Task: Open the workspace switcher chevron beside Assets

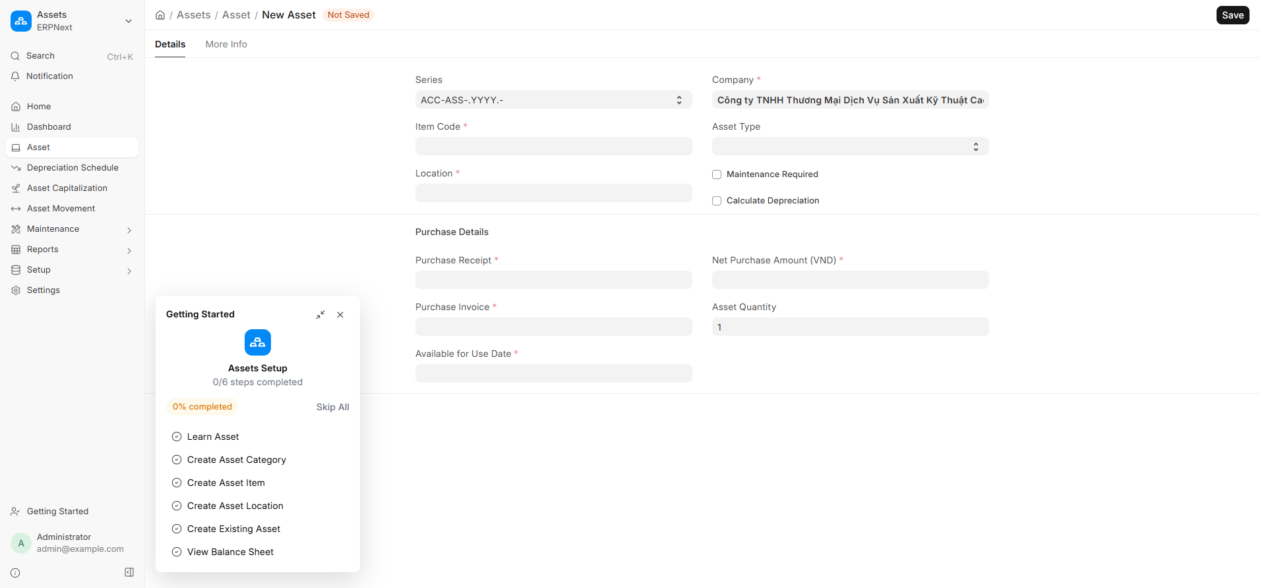Action: [x=129, y=21]
